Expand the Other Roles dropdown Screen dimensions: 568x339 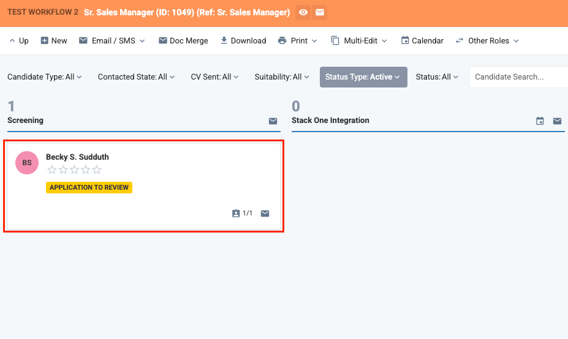tap(487, 40)
